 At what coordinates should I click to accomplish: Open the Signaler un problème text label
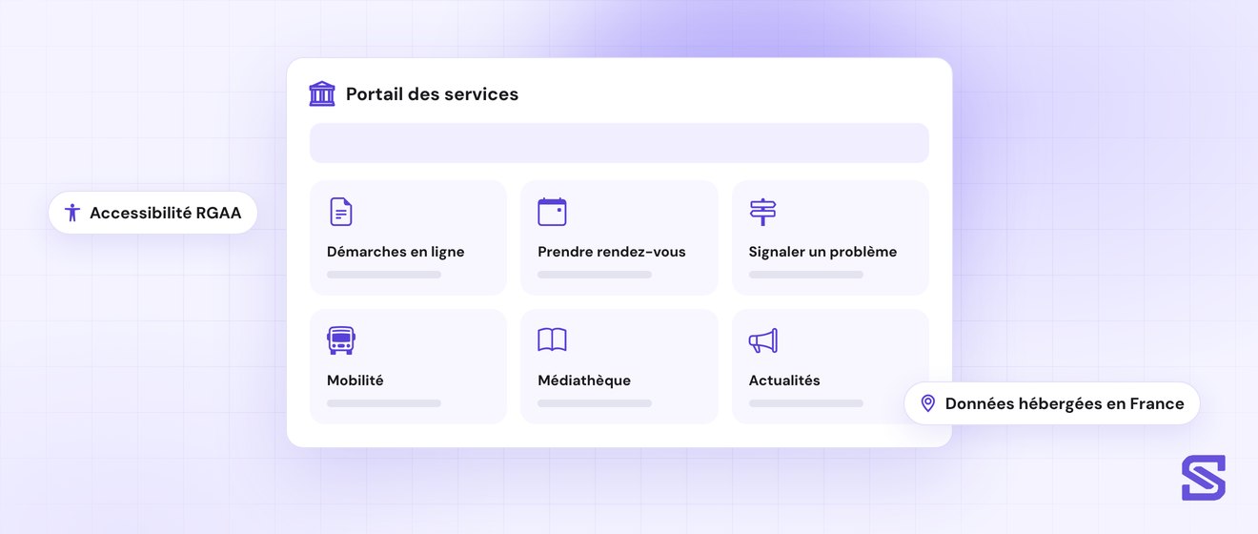point(822,252)
